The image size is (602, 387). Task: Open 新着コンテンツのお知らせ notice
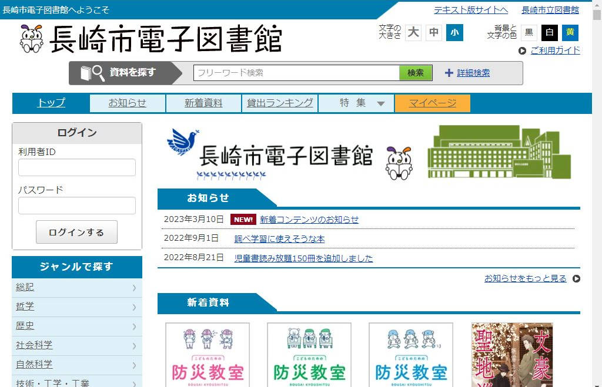coord(309,220)
